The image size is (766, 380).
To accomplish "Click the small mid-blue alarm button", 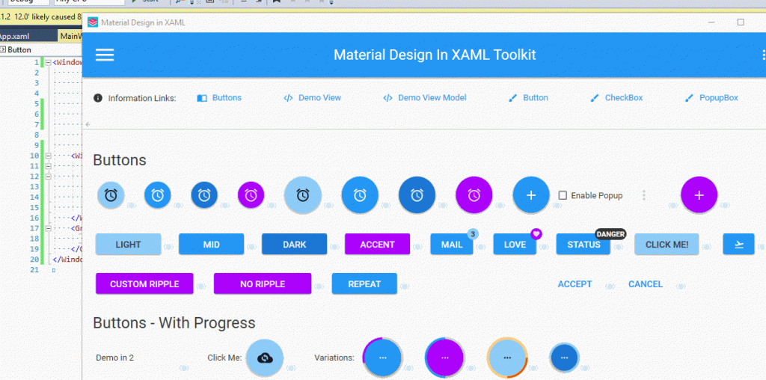I will (157, 195).
